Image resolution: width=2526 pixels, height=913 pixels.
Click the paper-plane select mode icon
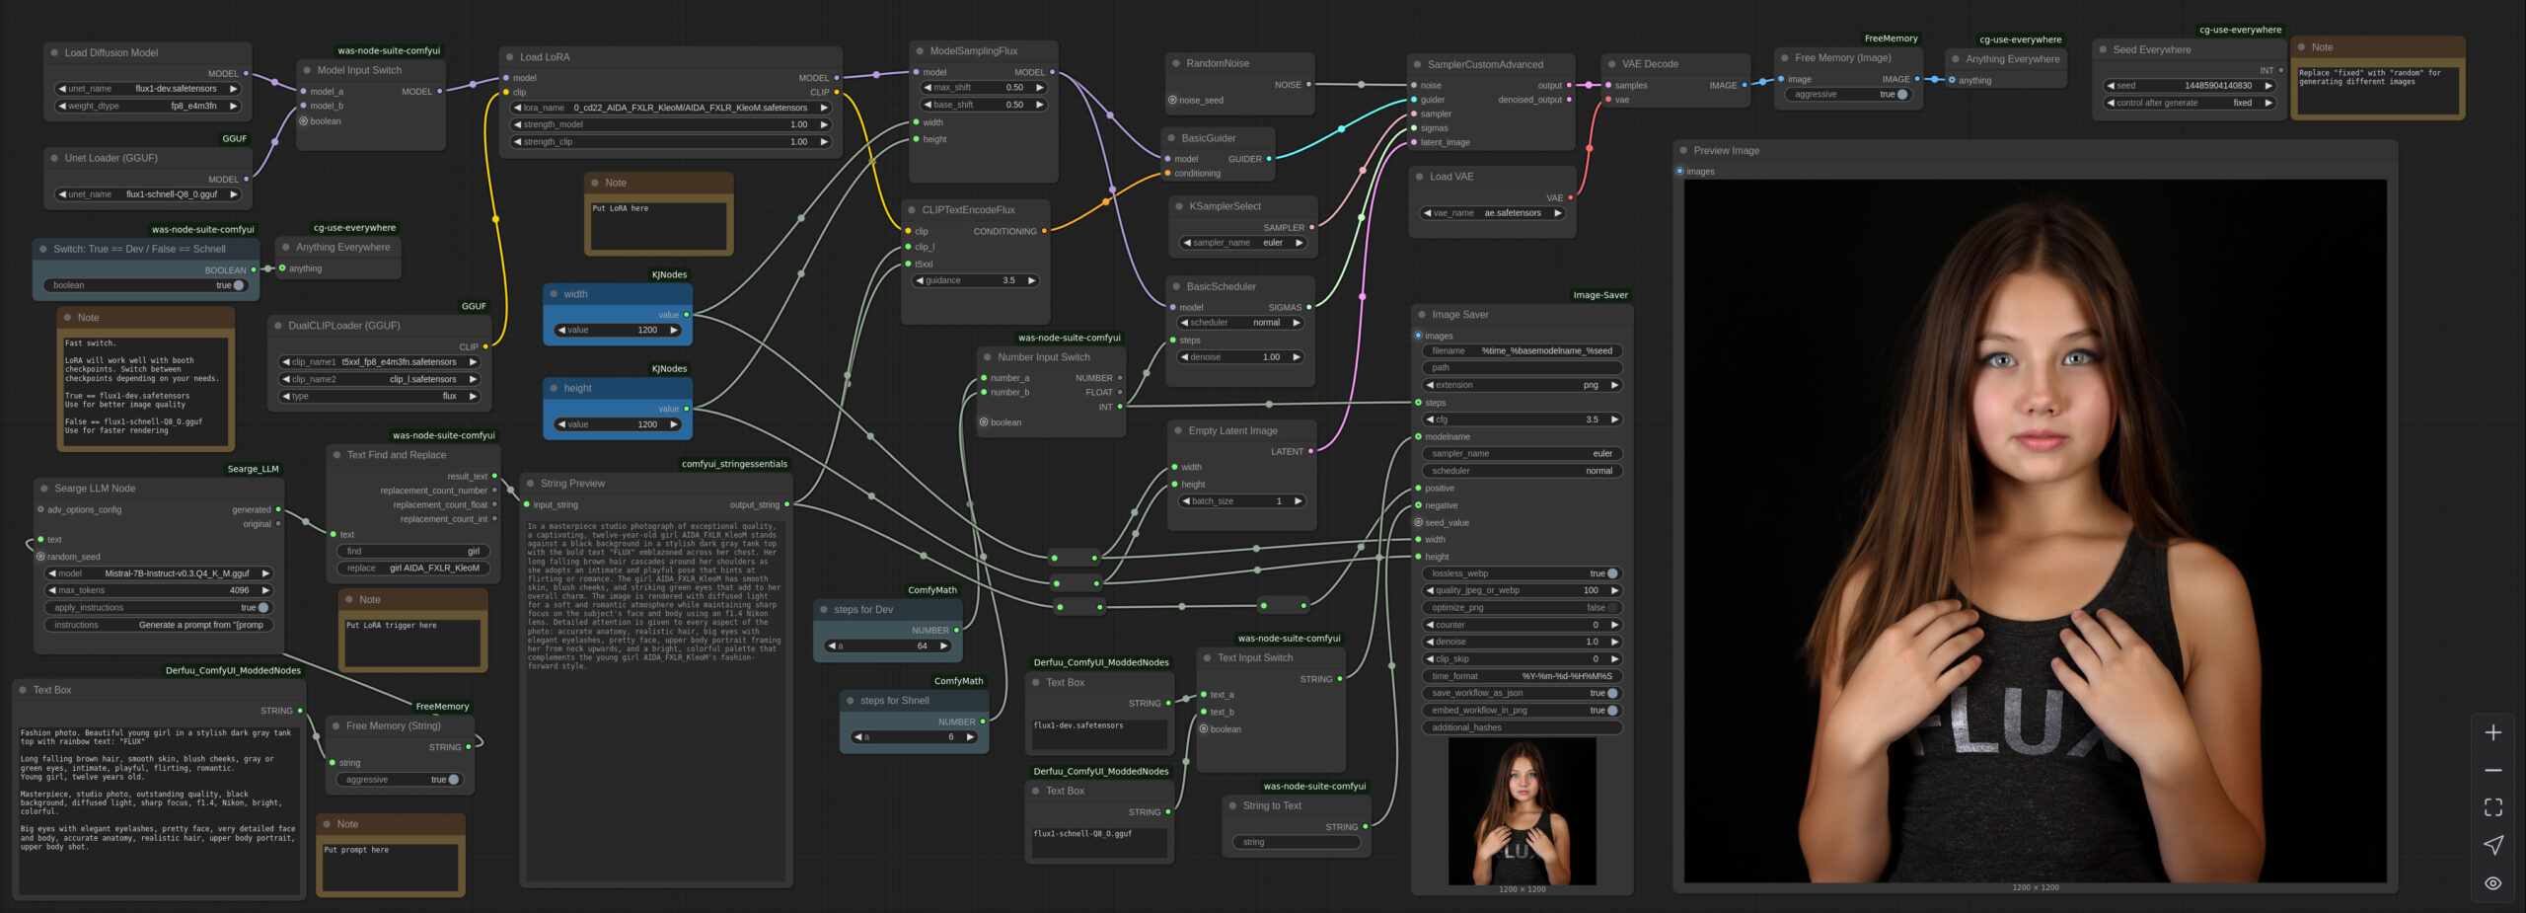pos(2493,845)
